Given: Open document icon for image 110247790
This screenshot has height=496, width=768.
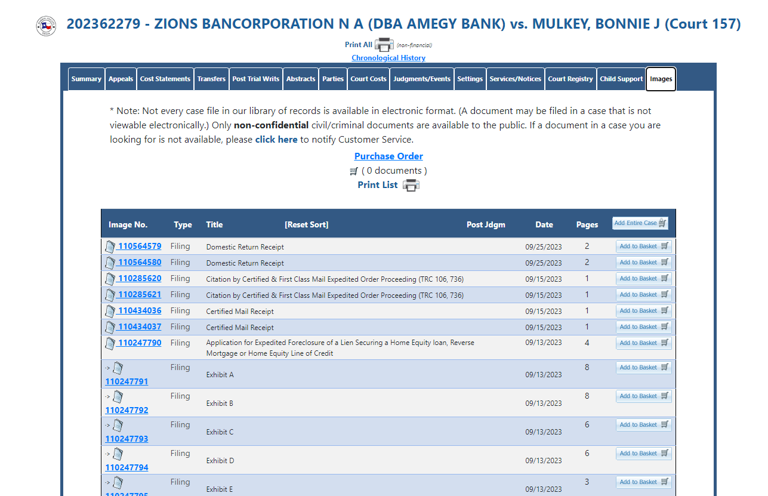Looking at the screenshot, I should [x=110, y=343].
